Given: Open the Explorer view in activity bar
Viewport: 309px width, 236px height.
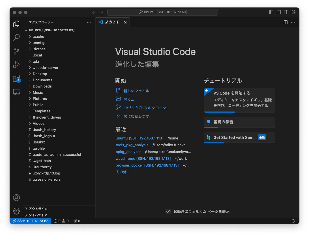Looking at the screenshot, I should coord(16,24).
